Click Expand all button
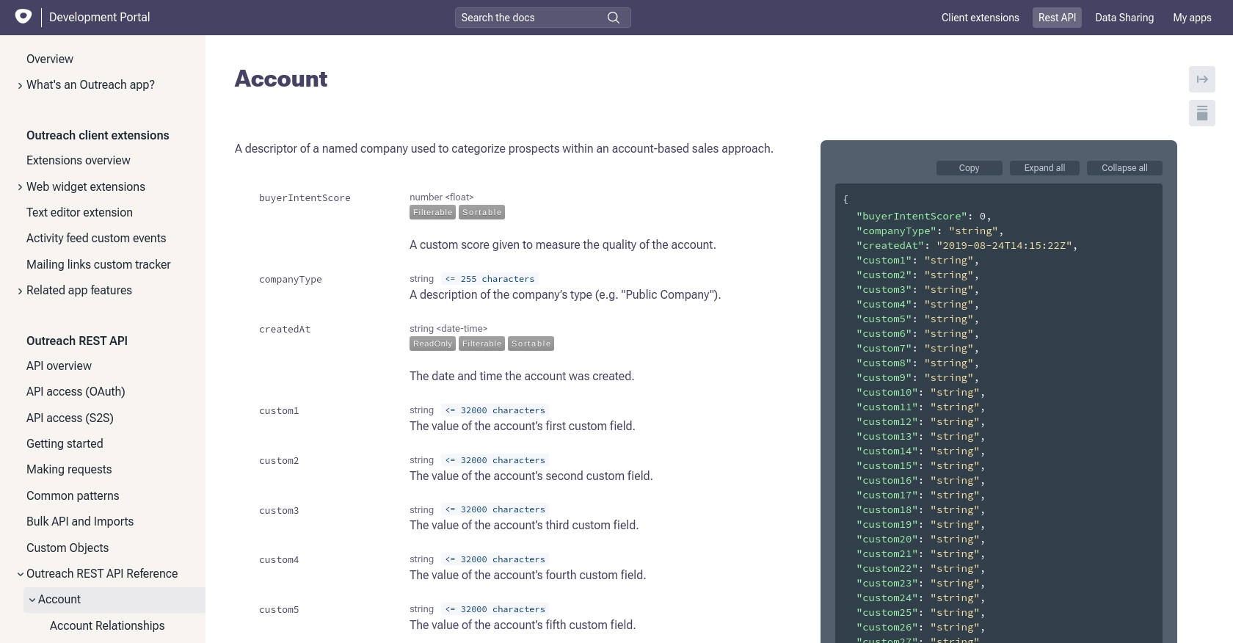The image size is (1233, 643). tap(1044, 168)
